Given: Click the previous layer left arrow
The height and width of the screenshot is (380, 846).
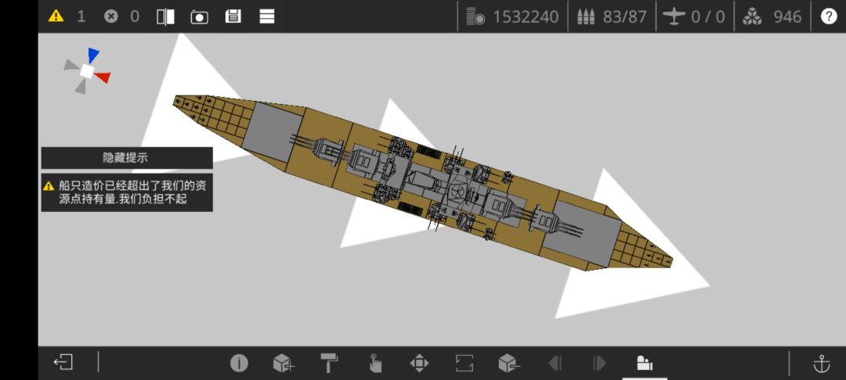Looking at the screenshot, I should 555,364.
